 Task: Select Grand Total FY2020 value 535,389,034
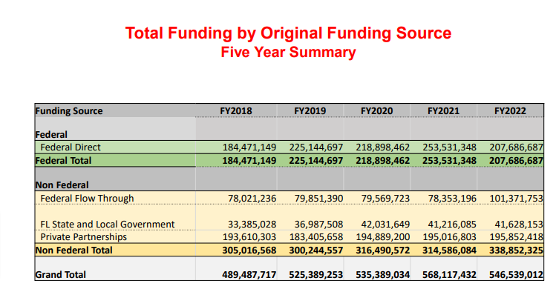[382, 275]
